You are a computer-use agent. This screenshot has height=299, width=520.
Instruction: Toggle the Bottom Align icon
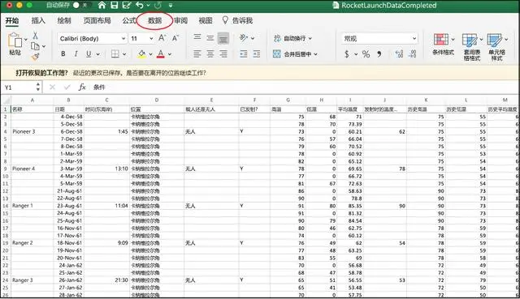pyautogui.click(x=223, y=38)
